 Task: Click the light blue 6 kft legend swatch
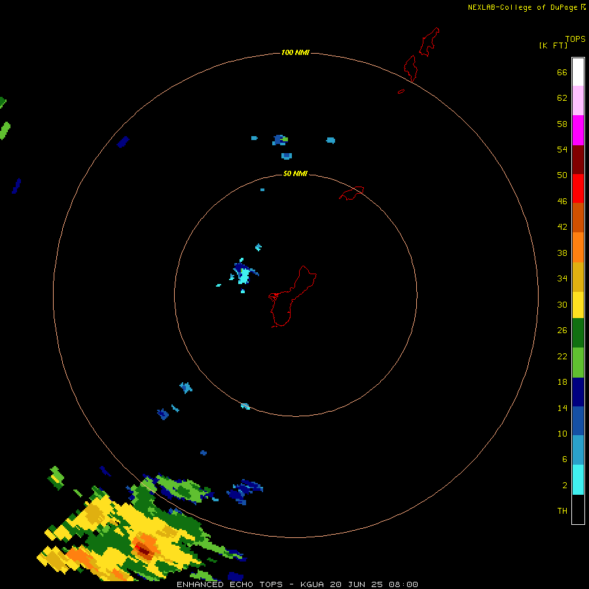(x=578, y=450)
